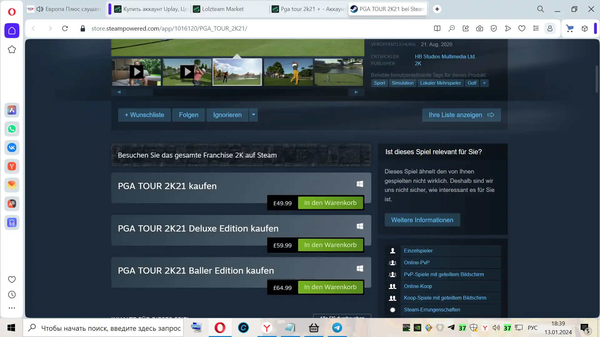Open Microsoft Store taskbar icon

click(314, 328)
